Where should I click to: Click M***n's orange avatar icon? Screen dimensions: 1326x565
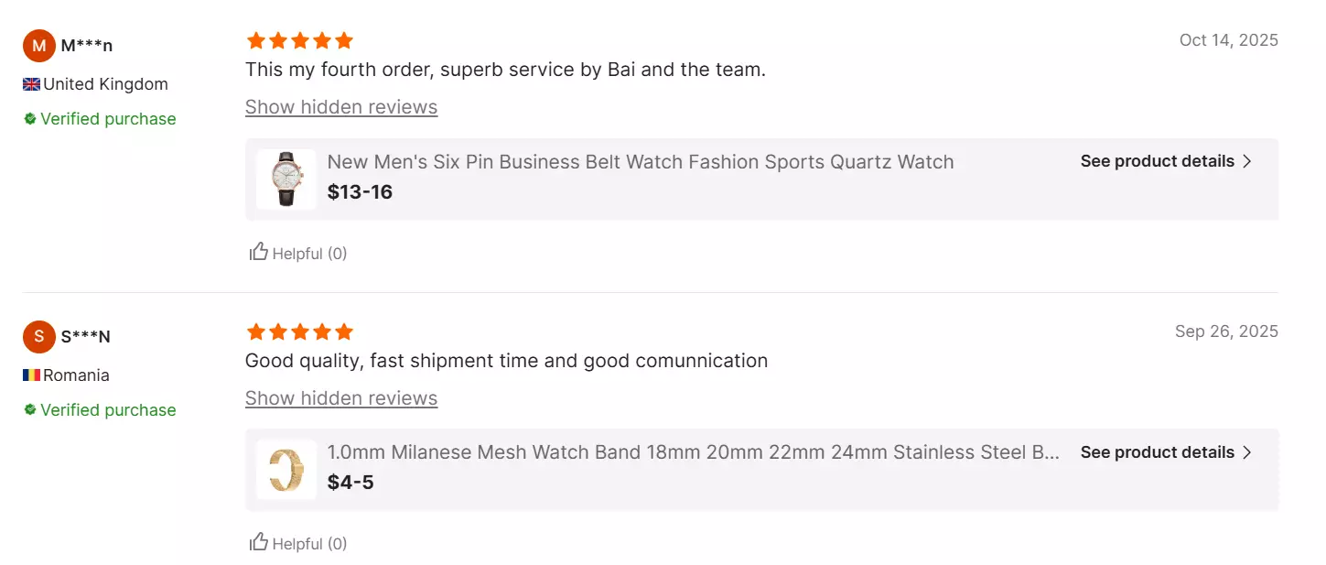point(39,46)
